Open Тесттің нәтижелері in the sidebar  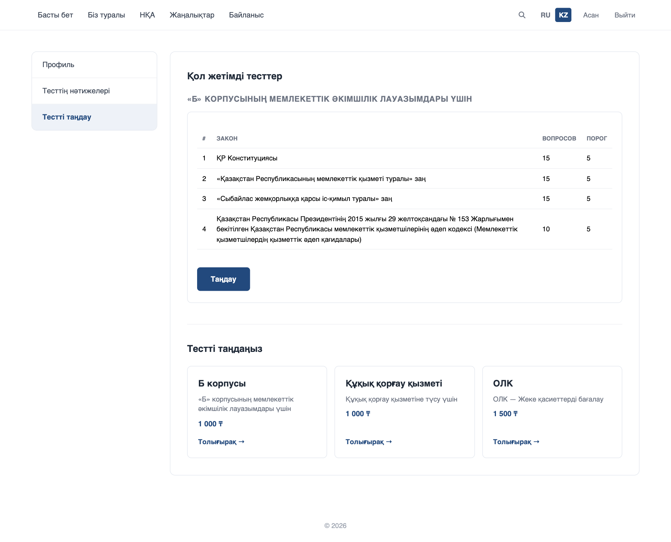pos(94,91)
